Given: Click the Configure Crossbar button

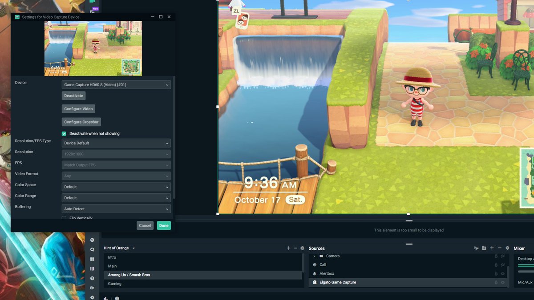Looking at the screenshot, I should [x=81, y=122].
